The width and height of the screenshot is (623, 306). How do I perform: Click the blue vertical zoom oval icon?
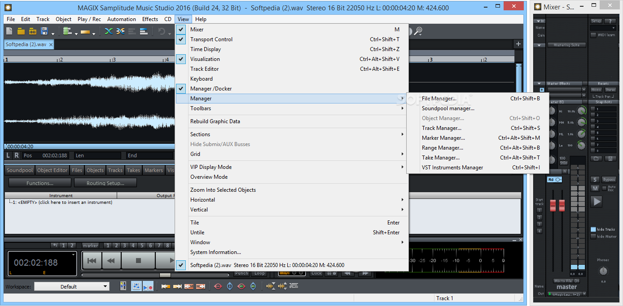click(230, 286)
